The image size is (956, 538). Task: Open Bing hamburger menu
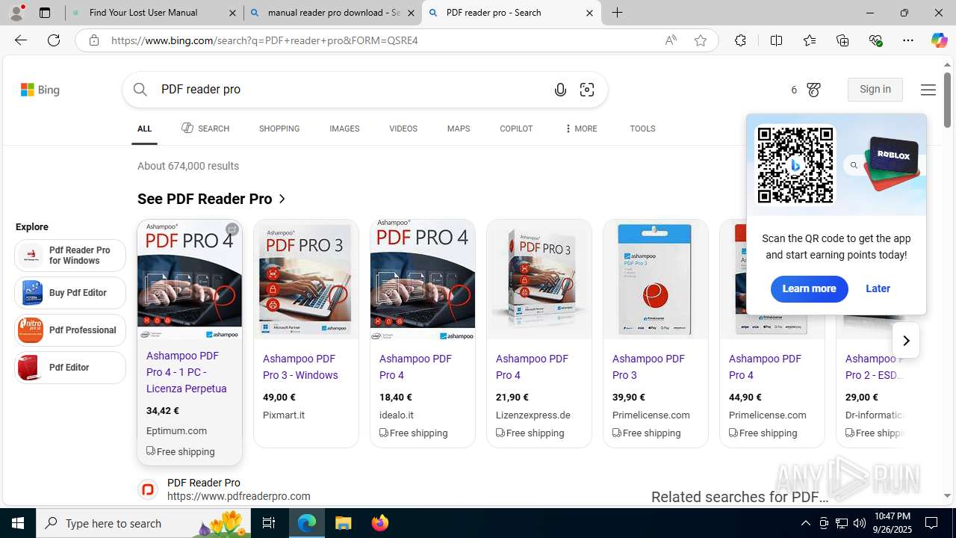928,90
